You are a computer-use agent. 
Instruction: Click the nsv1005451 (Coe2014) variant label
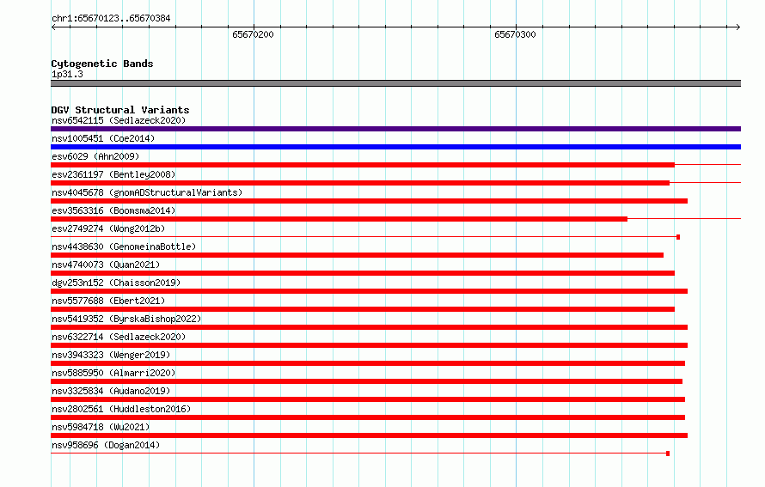coord(103,138)
